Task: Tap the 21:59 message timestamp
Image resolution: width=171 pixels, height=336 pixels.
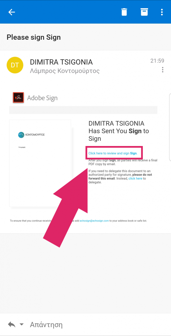Action: 157,61
